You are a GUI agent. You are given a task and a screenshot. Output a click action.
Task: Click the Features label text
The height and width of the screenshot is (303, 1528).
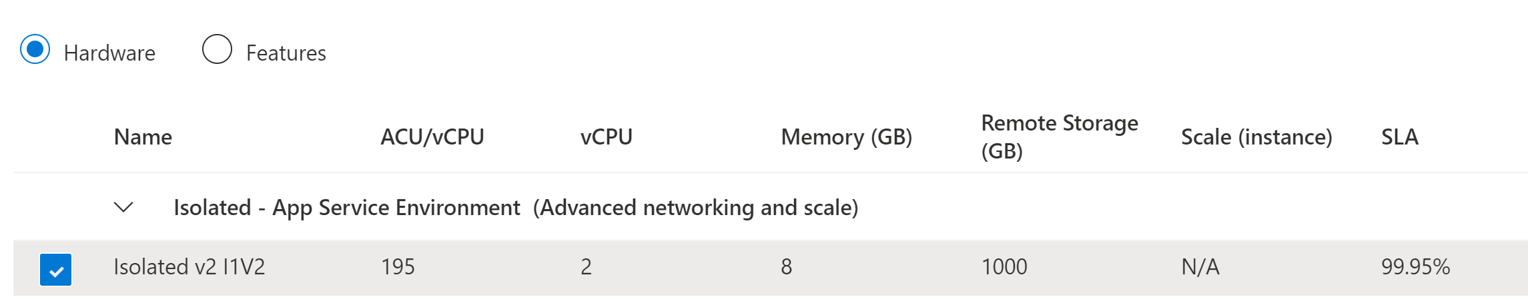tap(286, 53)
